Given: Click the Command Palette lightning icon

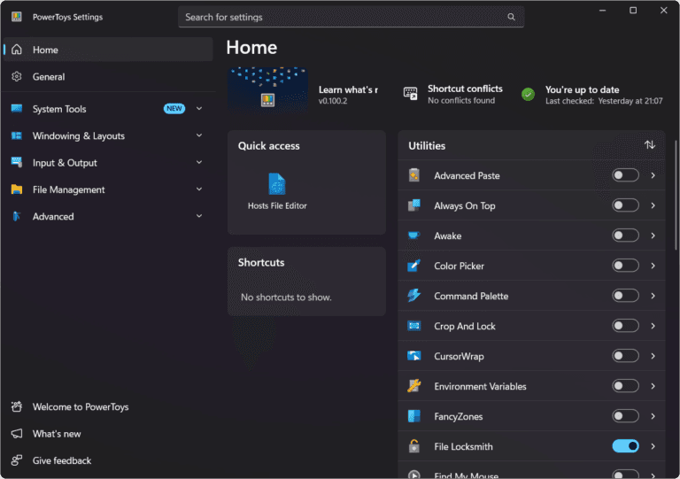Looking at the screenshot, I should pyautogui.click(x=414, y=296).
